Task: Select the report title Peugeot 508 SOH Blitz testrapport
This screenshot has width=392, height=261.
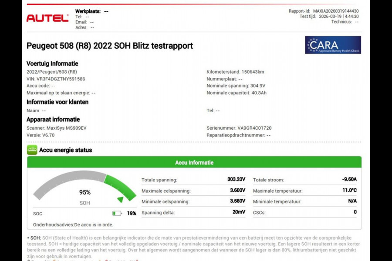Action: (x=109, y=46)
